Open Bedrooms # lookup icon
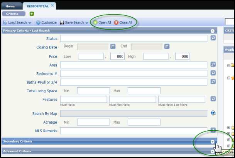Image resolution: width=235 pixels, height=158 pixels. (213, 73)
